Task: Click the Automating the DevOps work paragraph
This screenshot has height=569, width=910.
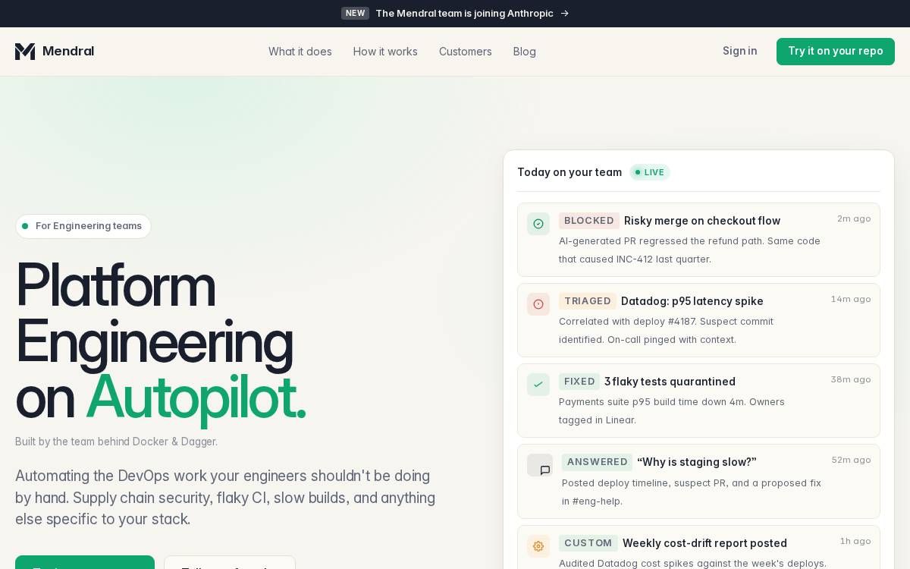Action: [225, 498]
